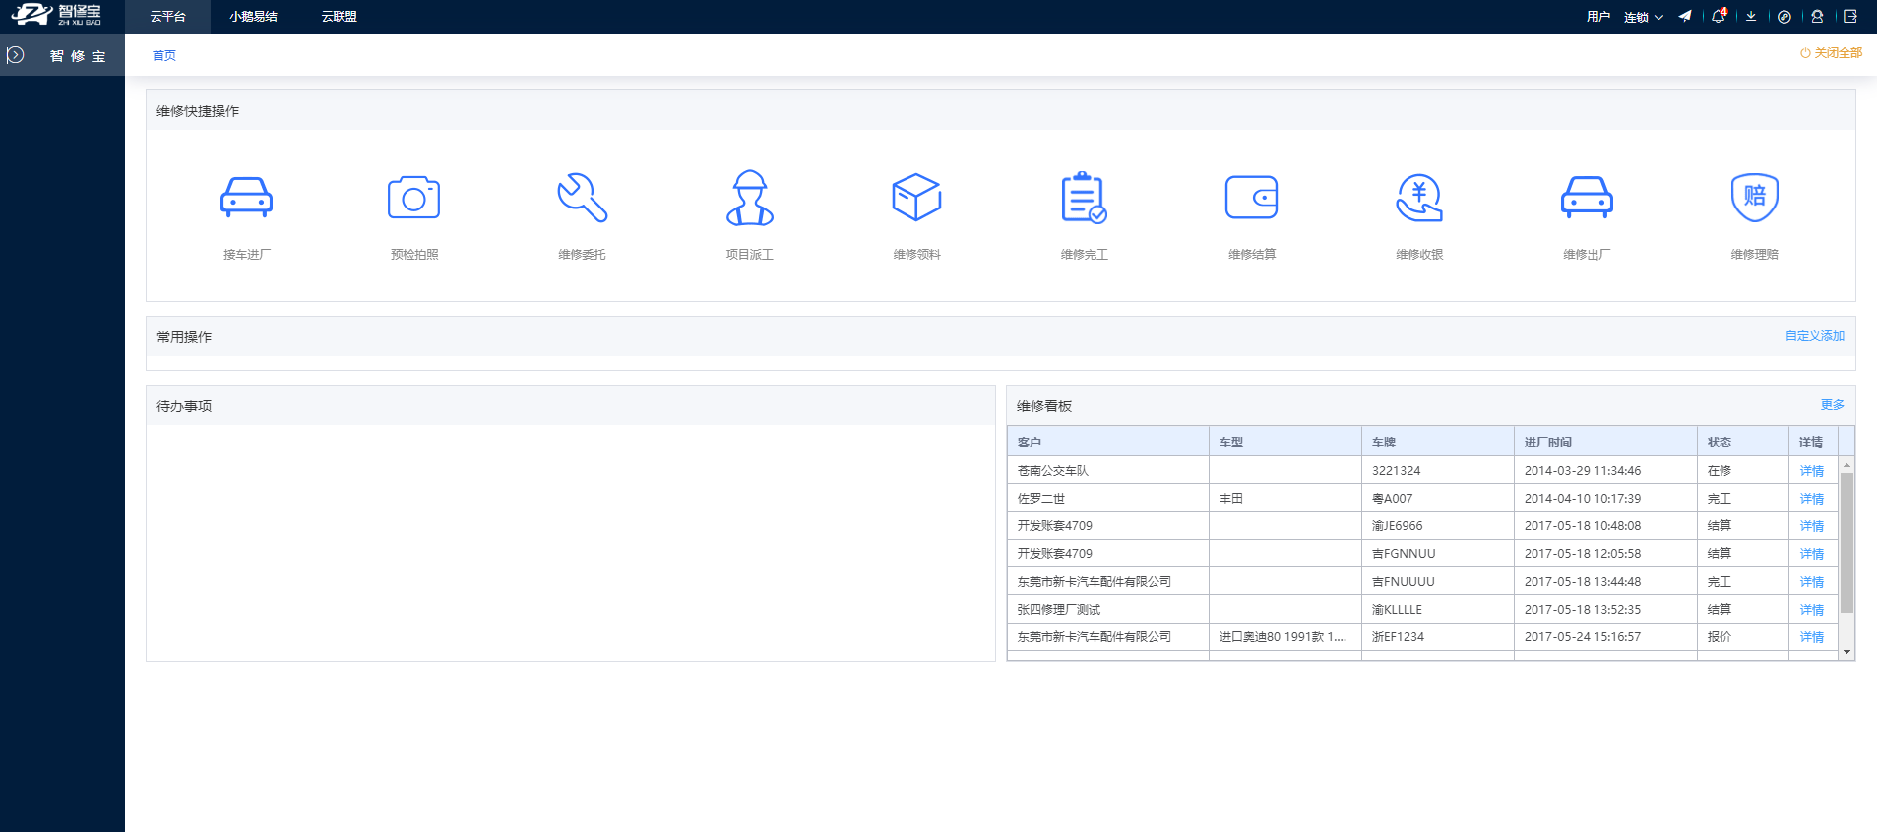Screen dimensions: 1877x832
Task: Open 维修出厂 car exit shortcut
Action: [1587, 198]
